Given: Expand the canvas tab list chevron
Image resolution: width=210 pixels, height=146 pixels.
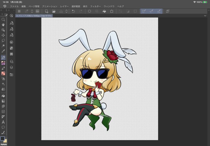Looking at the screenshot, I should click(205, 16).
